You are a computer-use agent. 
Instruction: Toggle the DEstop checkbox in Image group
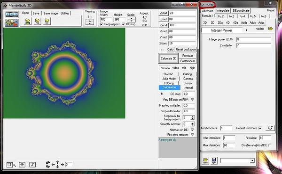(x=123, y=24)
